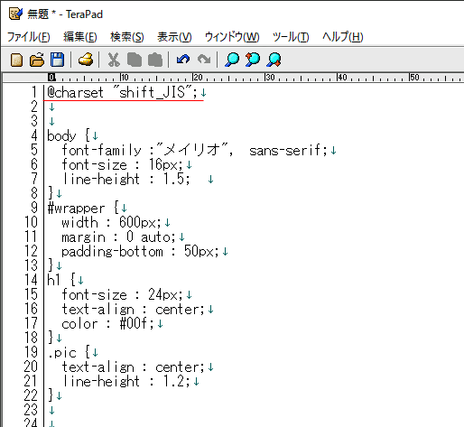Save the document with the floppy icon
Image resolution: width=464 pixels, height=427 pixels.
(57, 60)
